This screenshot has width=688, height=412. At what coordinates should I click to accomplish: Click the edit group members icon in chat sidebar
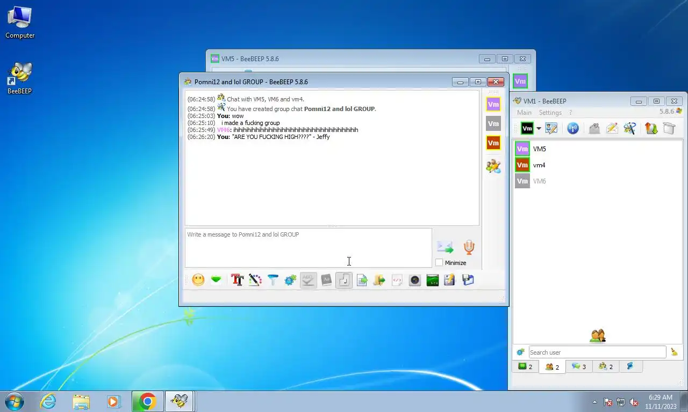click(x=493, y=166)
